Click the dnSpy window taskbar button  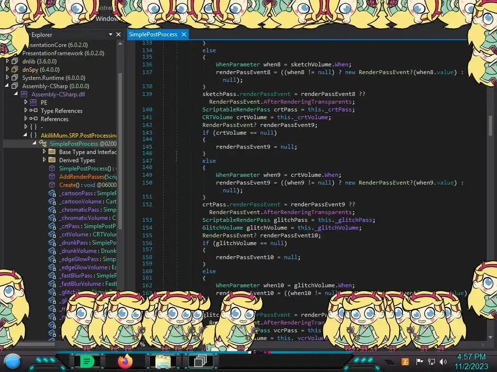click(x=200, y=361)
